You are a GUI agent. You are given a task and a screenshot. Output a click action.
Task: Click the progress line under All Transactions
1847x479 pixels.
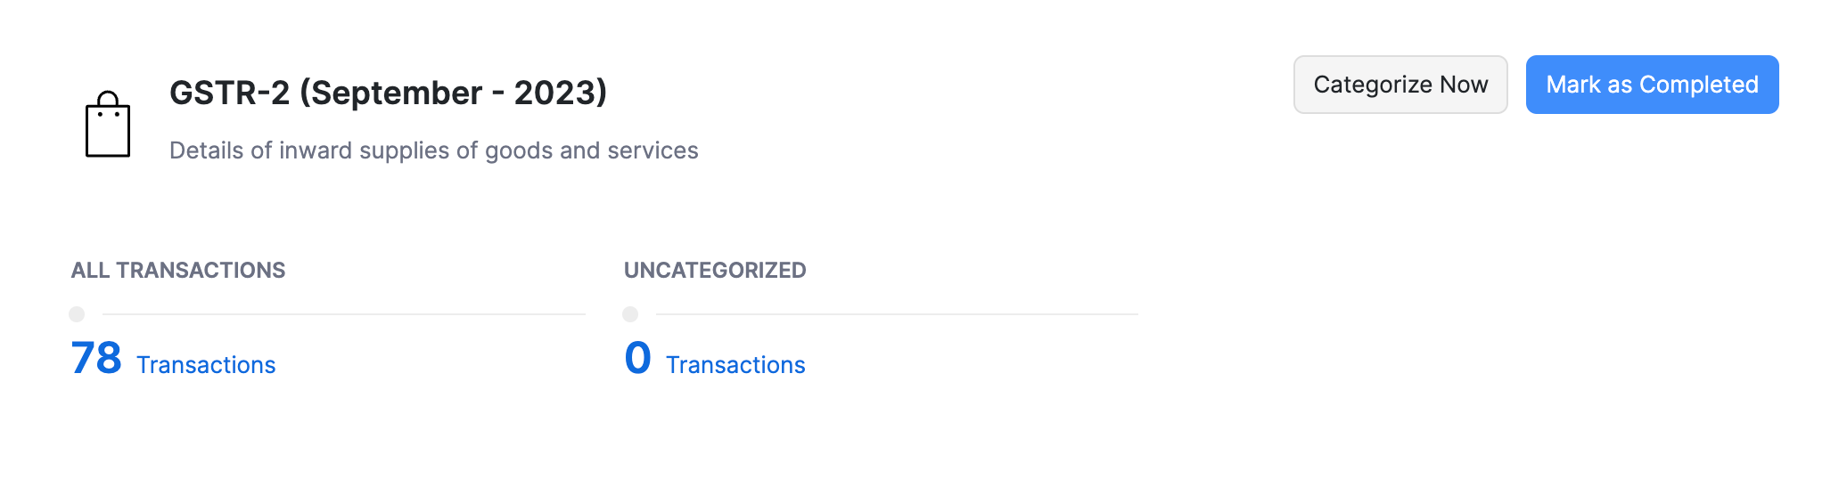tap(343, 314)
